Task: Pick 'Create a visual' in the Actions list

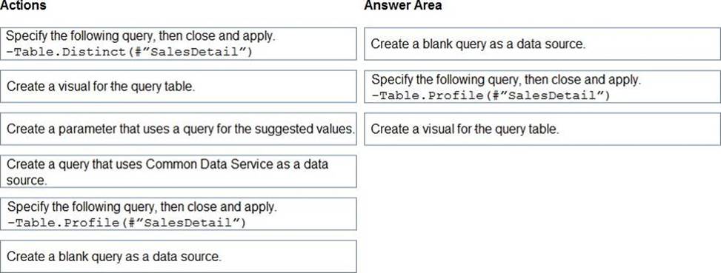Action: pyautogui.click(x=179, y=87)
